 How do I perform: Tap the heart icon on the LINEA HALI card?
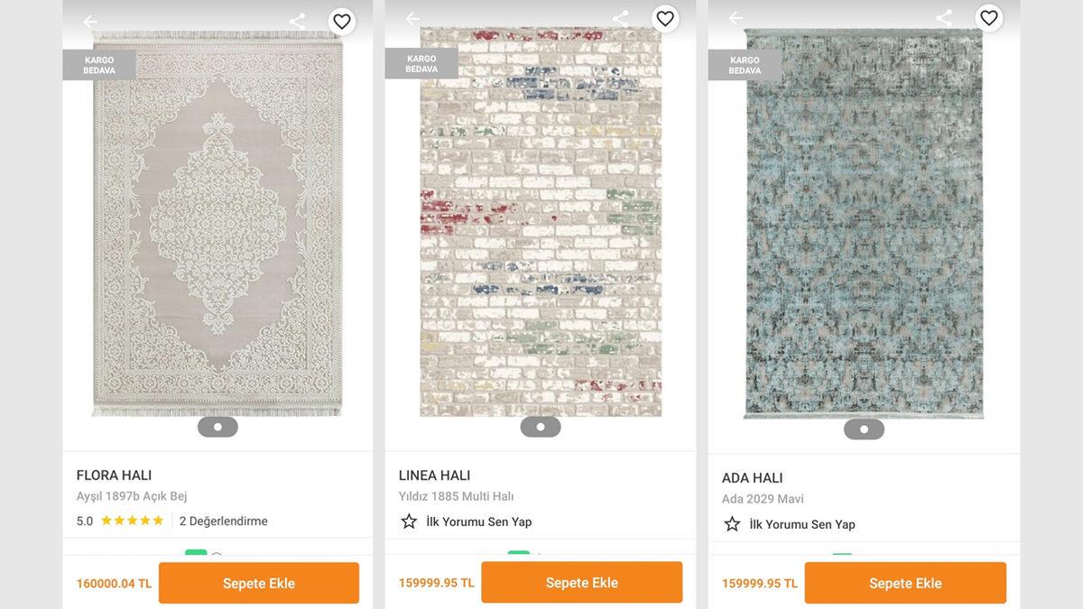[665, 18]
